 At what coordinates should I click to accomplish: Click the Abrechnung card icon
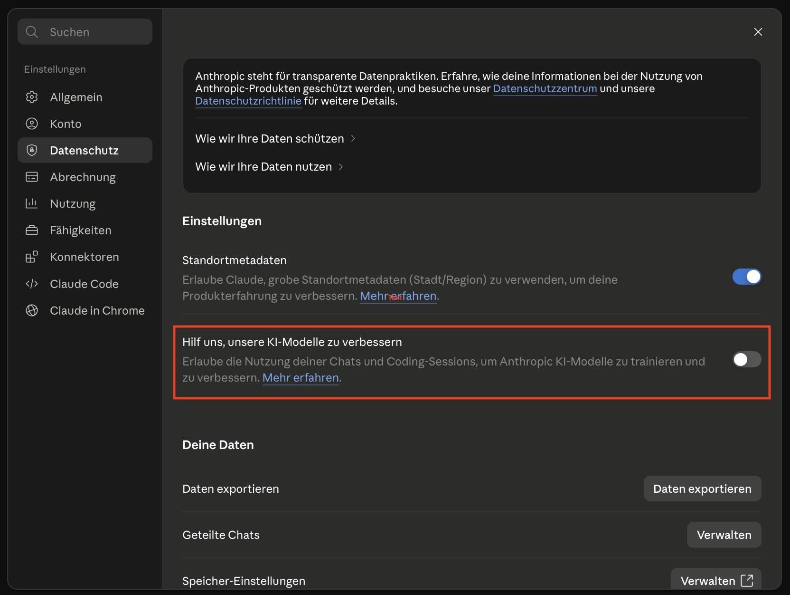pyautogui.click(x=32, y=177)
